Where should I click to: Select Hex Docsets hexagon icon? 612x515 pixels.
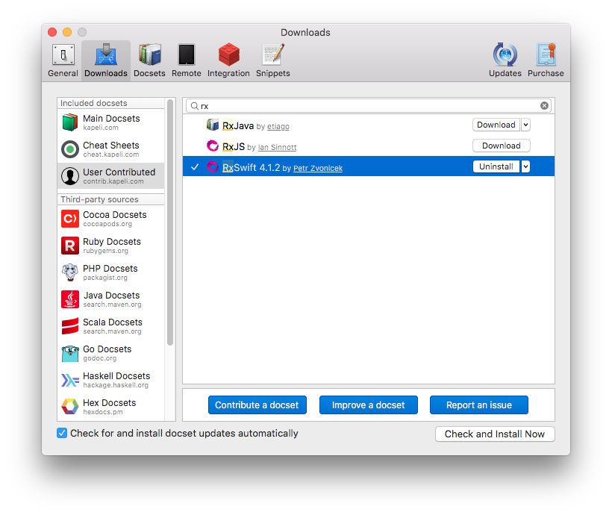[70, 407]
